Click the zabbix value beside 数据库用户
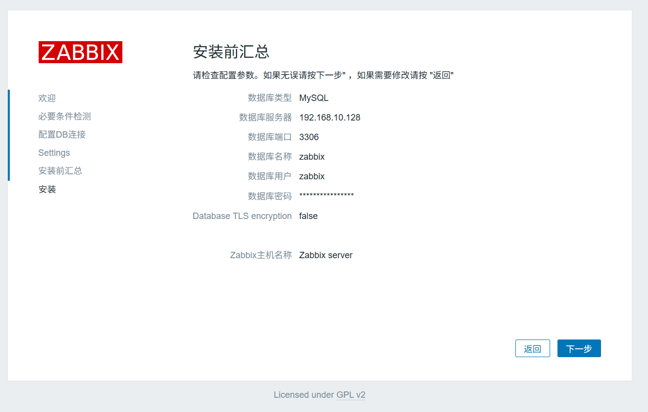Viewport: 648px width, 412px height. [312, 176]
